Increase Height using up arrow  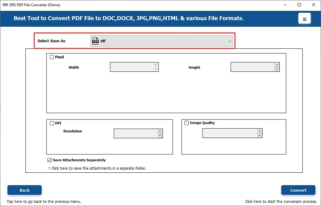(277, 65)
